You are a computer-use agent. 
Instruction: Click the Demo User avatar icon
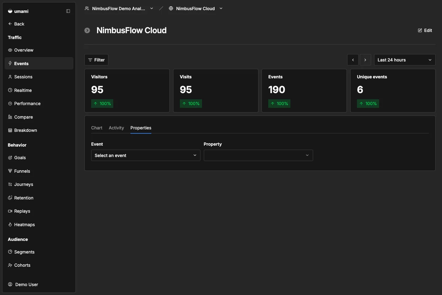pyautogui.click(x=10, y=284)
